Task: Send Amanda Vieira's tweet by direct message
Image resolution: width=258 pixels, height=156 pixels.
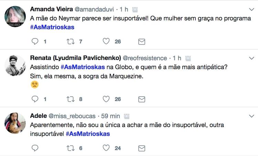Action: tap(141, 41)
